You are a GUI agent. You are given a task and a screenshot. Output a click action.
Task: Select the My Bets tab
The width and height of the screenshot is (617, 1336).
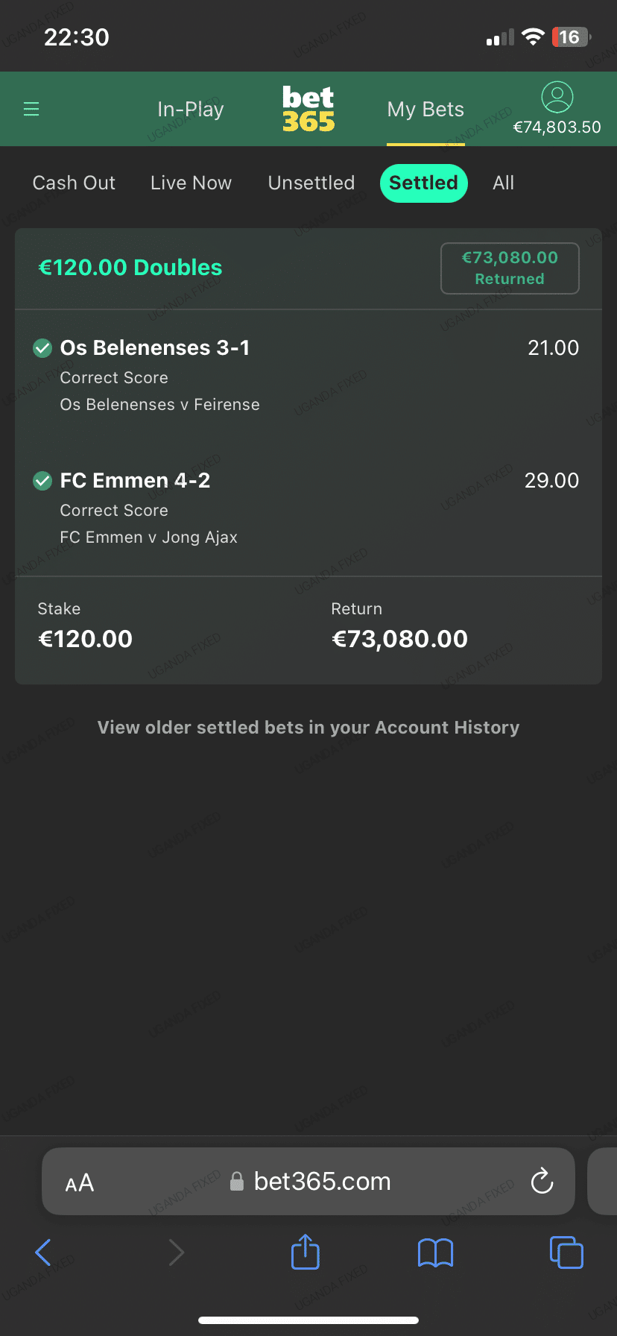tap(425, 110)
